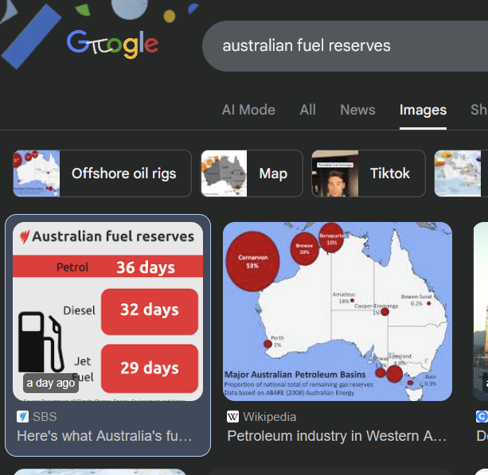Viewport: 488px width, 475px height.
Task: Open the Major Australian Petroleum Basins map image
Action: [x=338, y=311]
